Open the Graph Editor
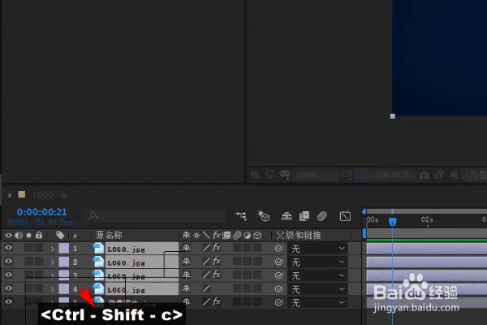This screenshot has width=487, height=325. [345, 216]
